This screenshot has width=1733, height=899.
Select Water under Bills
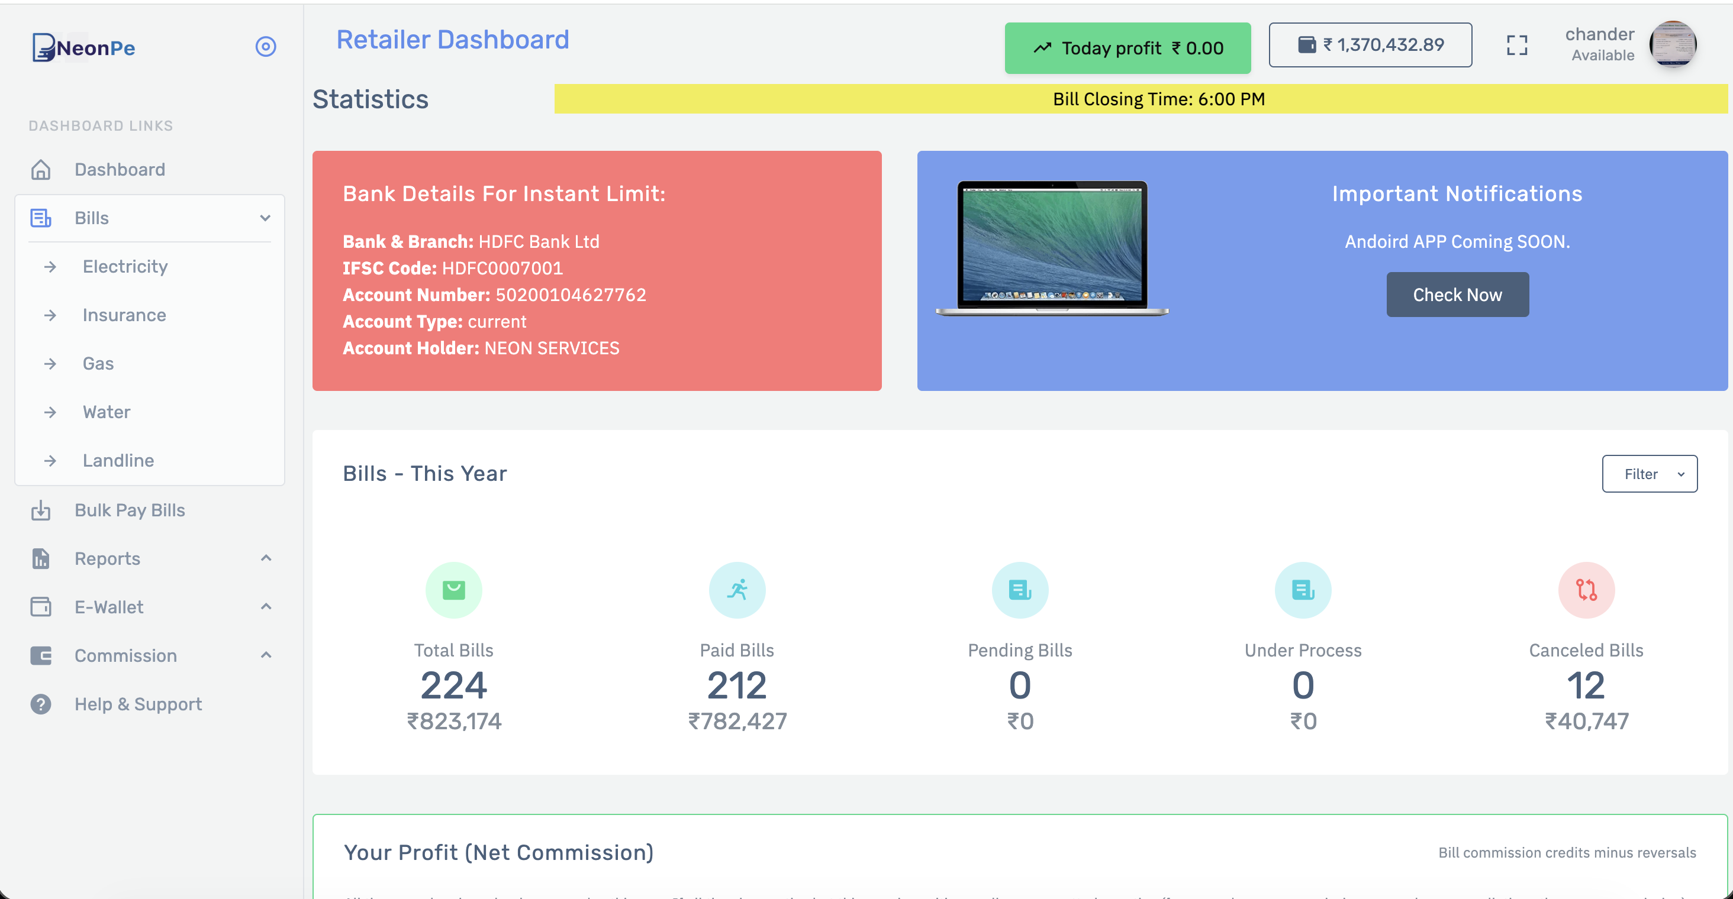pos(107,412)
